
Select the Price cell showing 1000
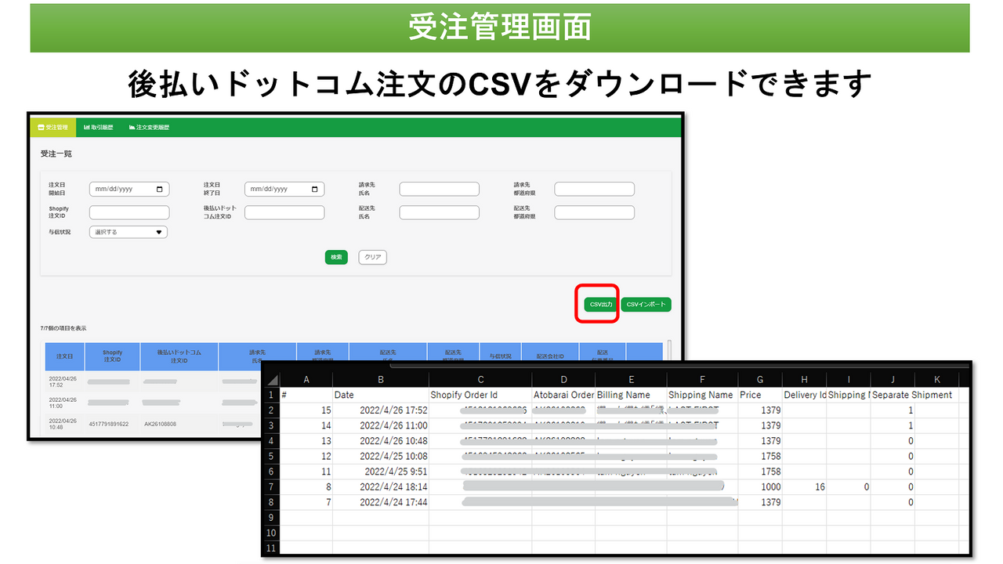pos(760,486)
